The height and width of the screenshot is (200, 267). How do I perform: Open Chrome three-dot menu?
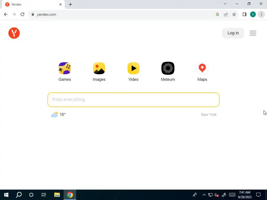(x=261, y=14)
